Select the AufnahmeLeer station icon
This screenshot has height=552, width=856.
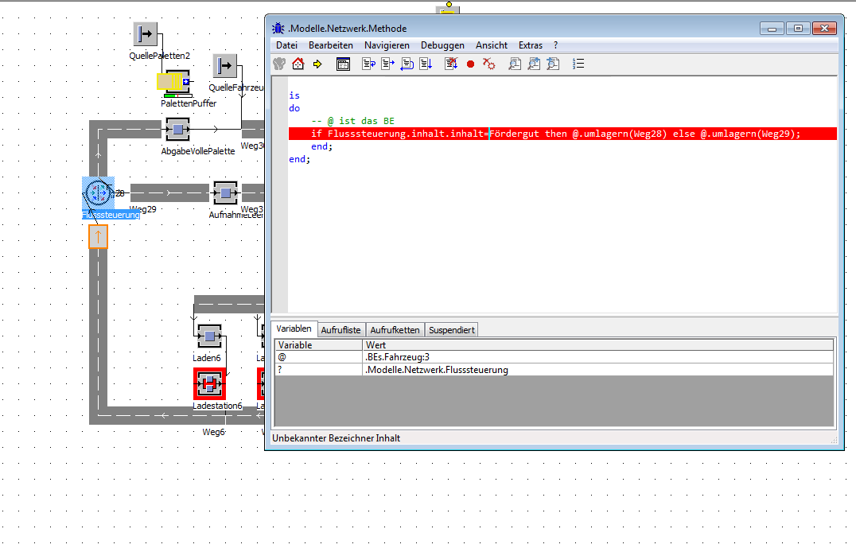point(225,192)
